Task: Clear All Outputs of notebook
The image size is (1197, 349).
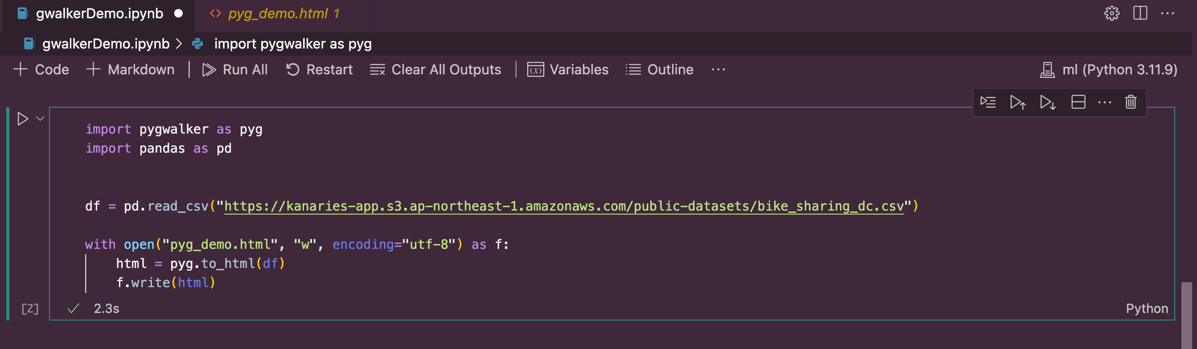Action: (x=435, y=69)
